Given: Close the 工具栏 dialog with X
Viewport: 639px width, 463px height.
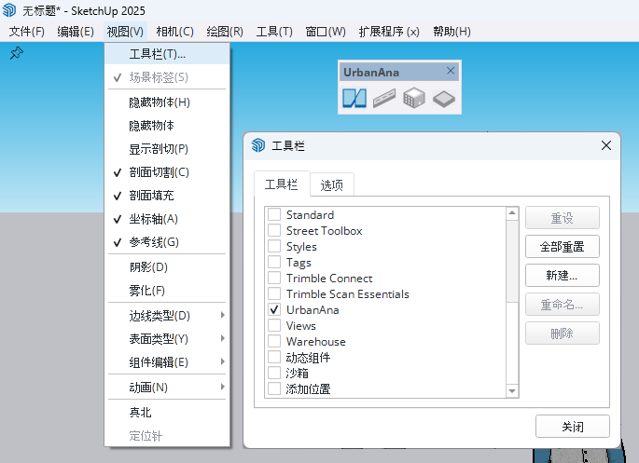Looking at the screenshot, I should [x=606, y=145].
